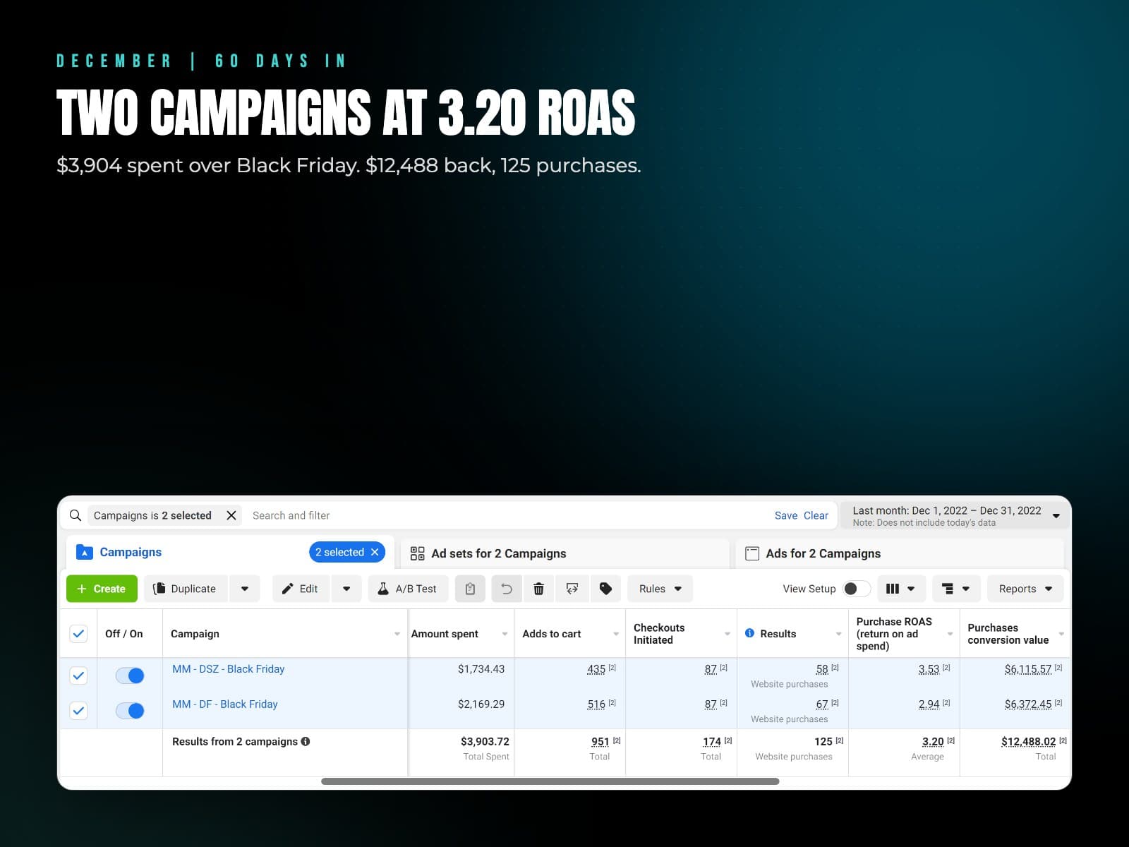The image size is (1129, 847).
Task: Uncheck the MM - DSZ - Black Friday row
Action: [x=78, y=675]
